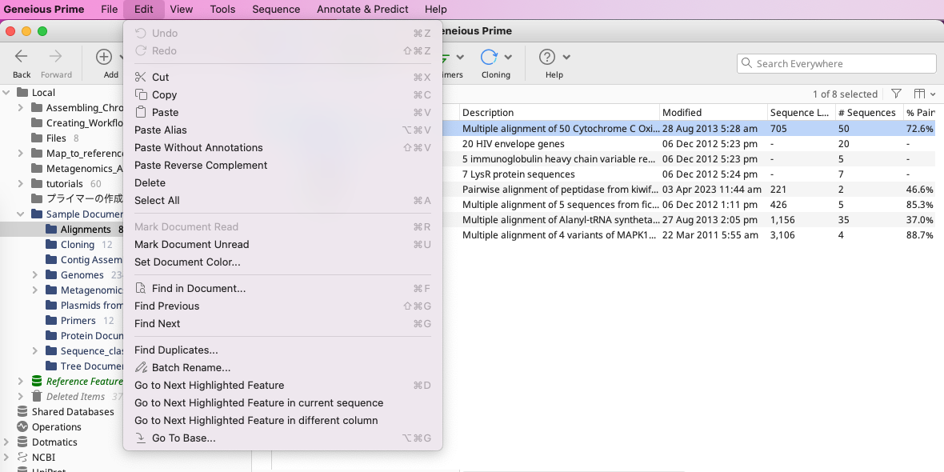The image size is (944, 472).
Task: Select the Reference Features database icon
Action: pyautogui.click(x=37, y=382)
